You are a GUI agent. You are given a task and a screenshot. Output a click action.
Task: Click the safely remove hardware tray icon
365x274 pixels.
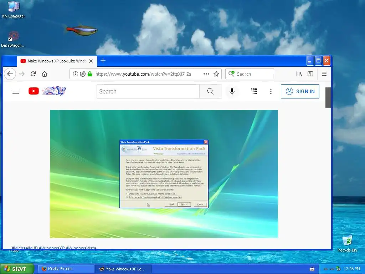pos(338,269)
